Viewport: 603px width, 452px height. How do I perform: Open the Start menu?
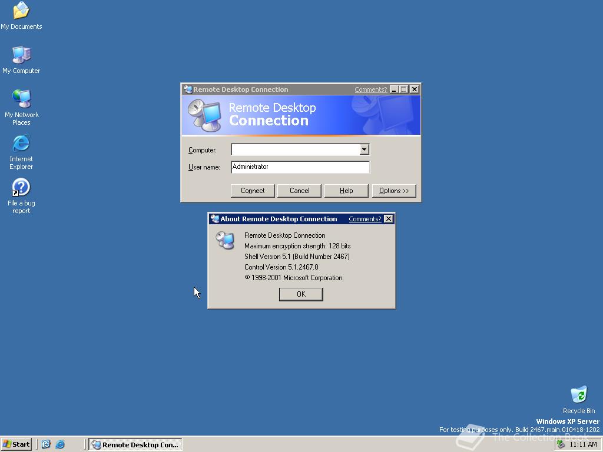16,444
